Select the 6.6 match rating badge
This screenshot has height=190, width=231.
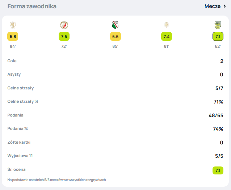pyautogui.click(x=115, y=37)
